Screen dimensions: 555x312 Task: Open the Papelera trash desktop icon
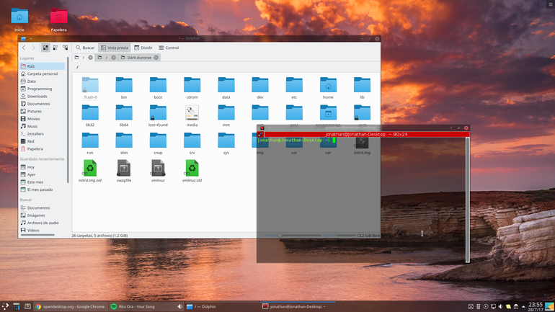pyautogui.click(x=59, y=17)
